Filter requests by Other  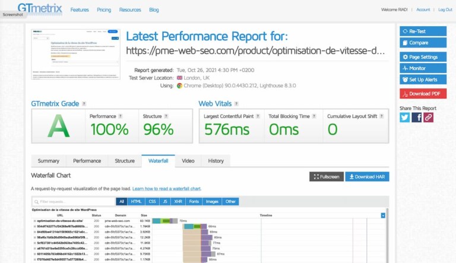(230, 201)
